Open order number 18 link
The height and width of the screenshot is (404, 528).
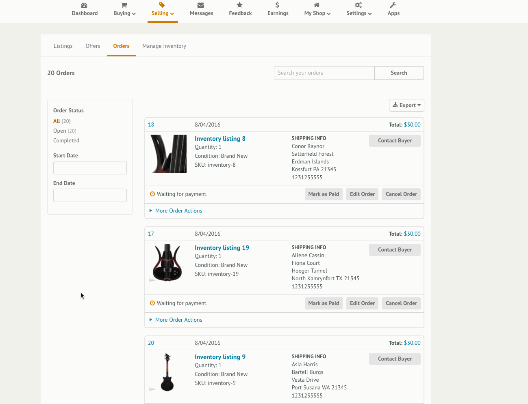[151, 125]
